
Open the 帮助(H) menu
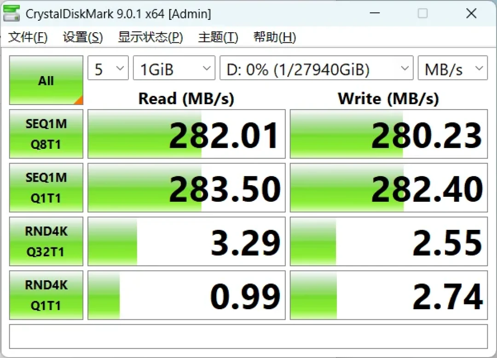click(x=275, y=37)
